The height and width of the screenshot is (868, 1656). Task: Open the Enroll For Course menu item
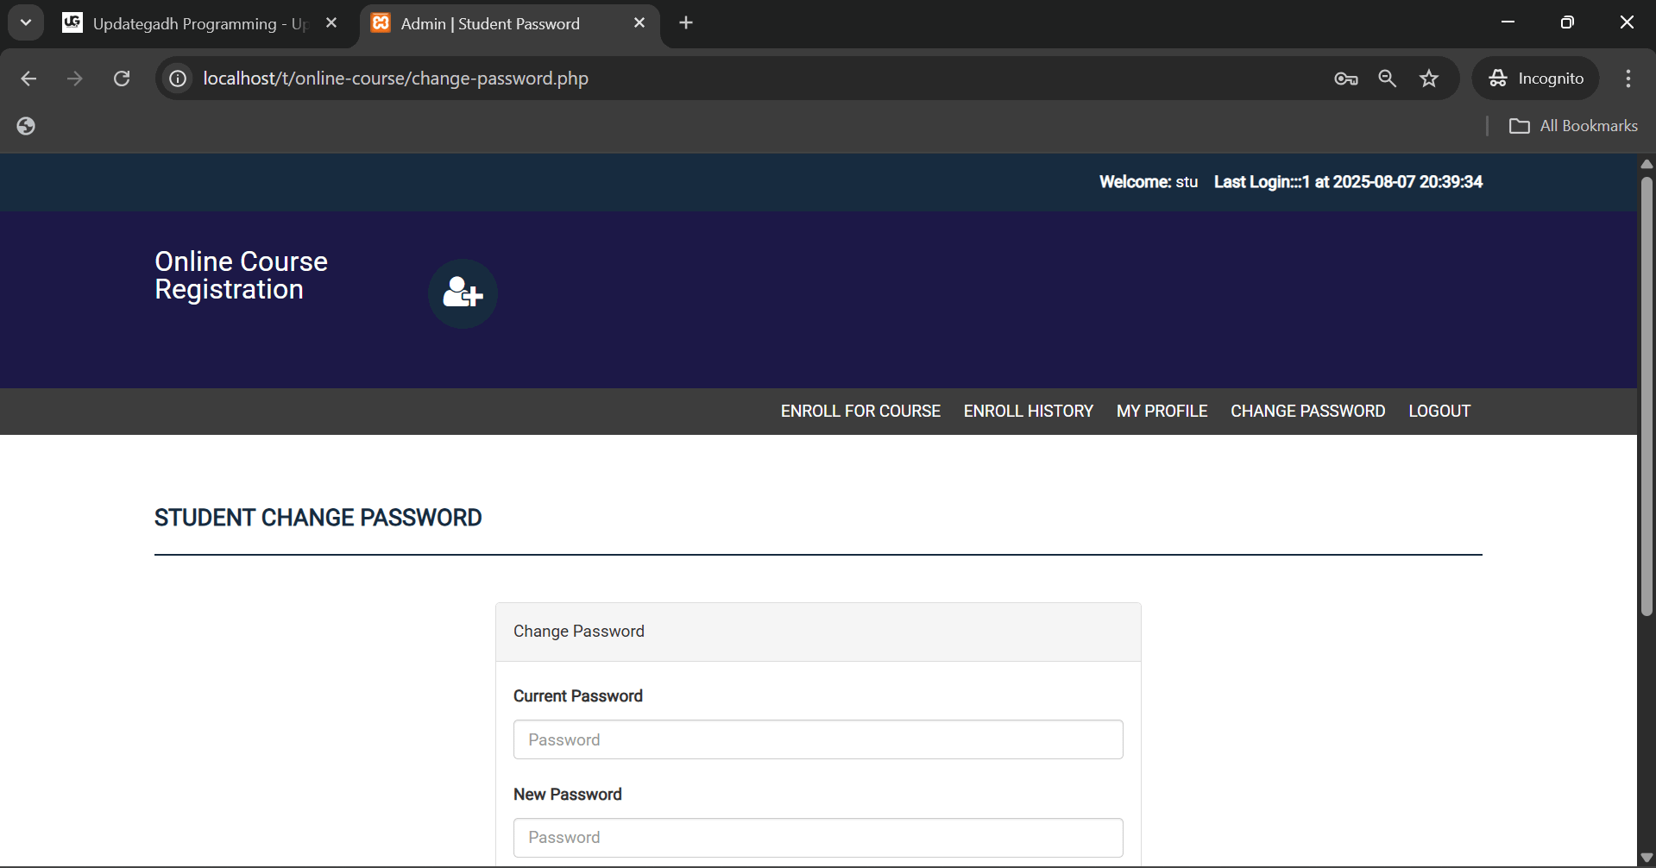(x=860, y=412)
